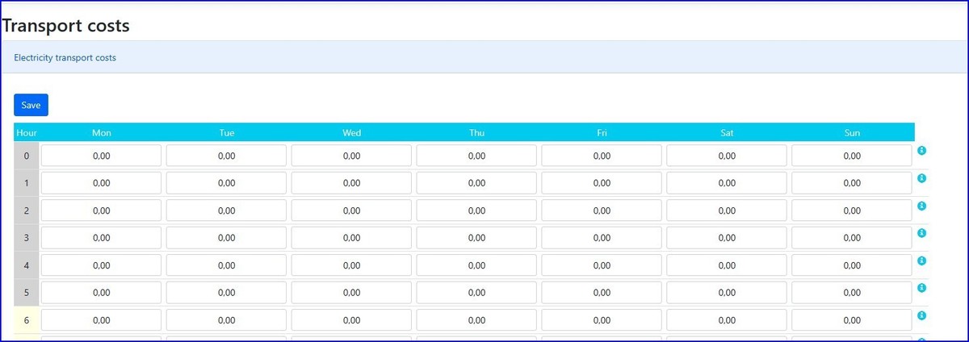Image resolution: width=969 pixels, height=342 pixels.
Task: Click the info icon next to hour 5 row
Action: (x=921, y=288)
